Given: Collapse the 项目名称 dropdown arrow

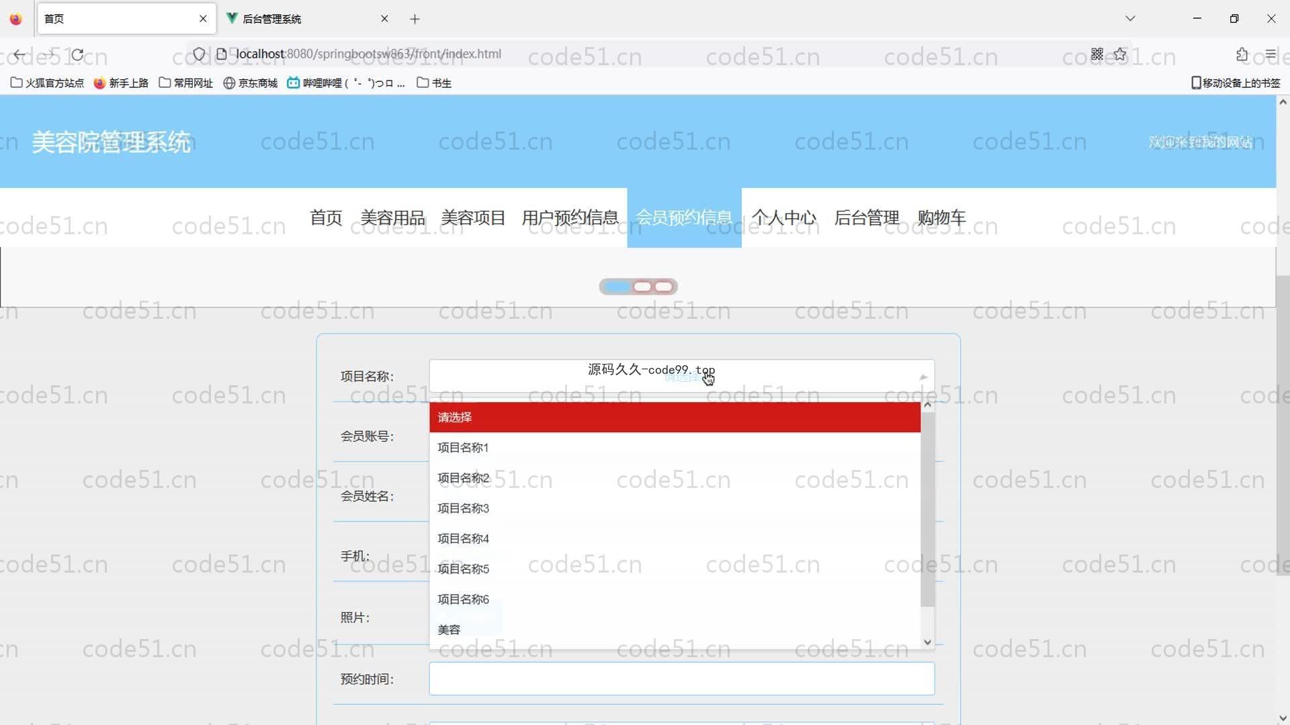Looking at the screenshot, I should coord(923,377).
